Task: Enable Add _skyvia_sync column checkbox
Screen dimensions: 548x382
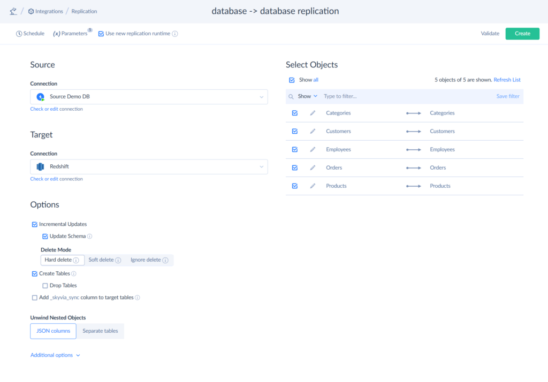Action: (35, 297)
